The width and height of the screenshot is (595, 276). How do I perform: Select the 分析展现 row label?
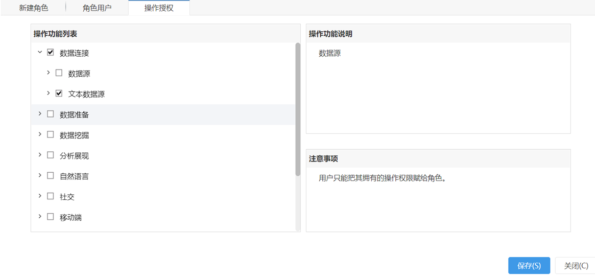(x=75, y=156)
